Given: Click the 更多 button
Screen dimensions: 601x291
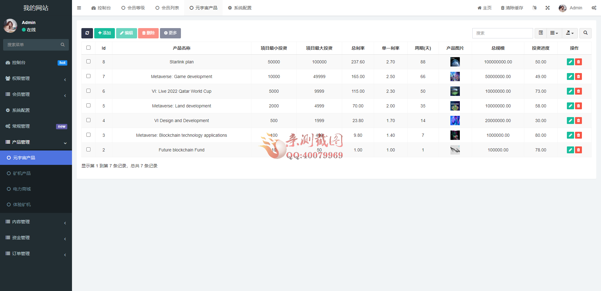Looking at the screenshot, I should click(170, 33).
